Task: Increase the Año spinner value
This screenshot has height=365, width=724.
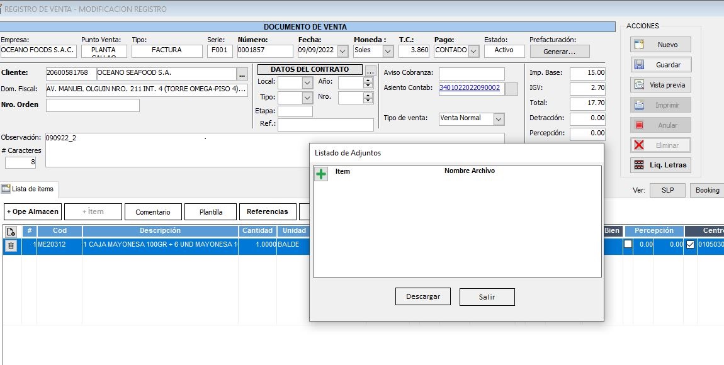Action: [368, 79]
